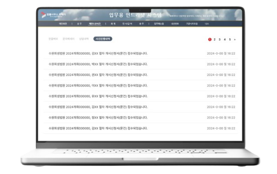
Task: Click the law office logo icon
Action: 43,15
